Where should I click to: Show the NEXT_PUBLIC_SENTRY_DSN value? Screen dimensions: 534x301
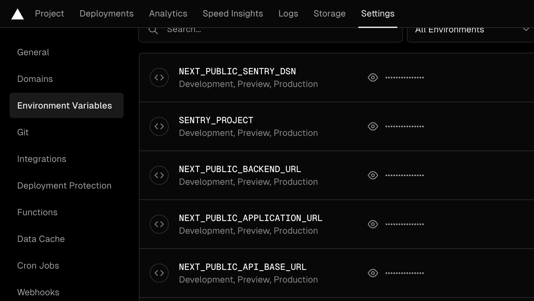(373, 77)
